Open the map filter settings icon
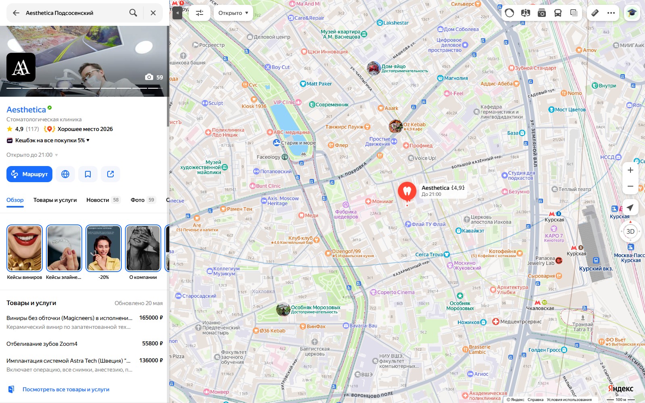 click(x=200, y=13)
